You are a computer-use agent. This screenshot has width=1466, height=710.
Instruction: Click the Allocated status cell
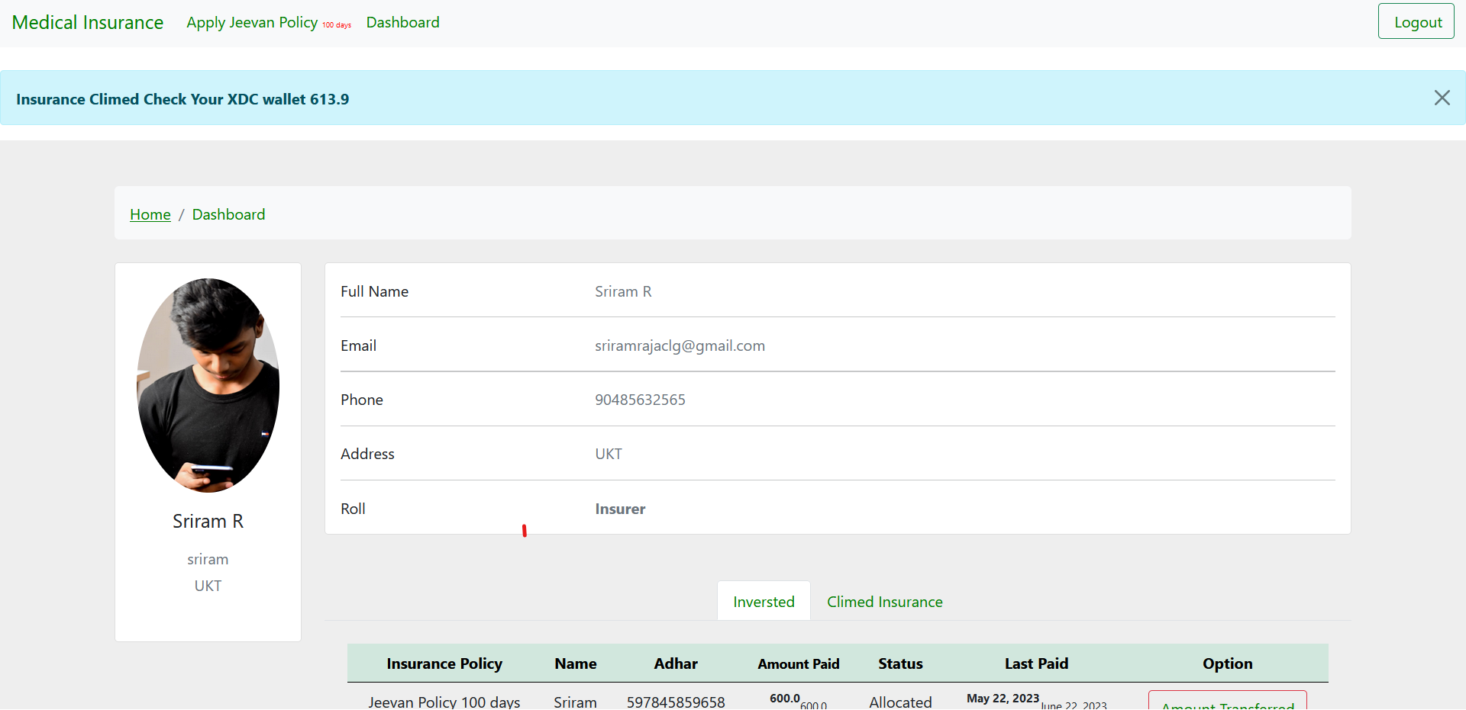[x=900, y=702]
